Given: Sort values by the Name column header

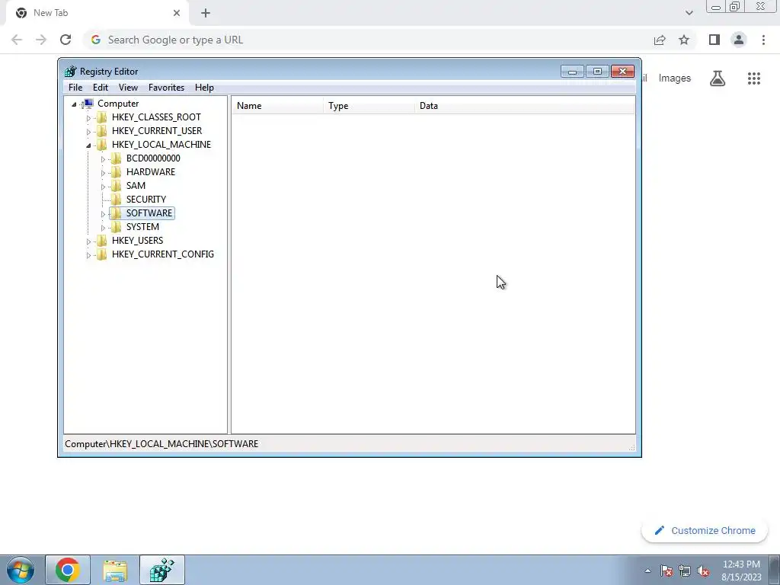Looking at the screenshot, I should click(x=277, y=106).
